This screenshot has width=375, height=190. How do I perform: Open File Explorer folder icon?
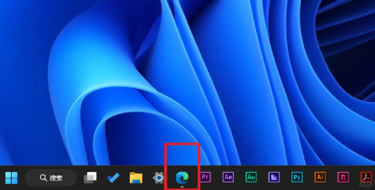[x=136, y=178]
